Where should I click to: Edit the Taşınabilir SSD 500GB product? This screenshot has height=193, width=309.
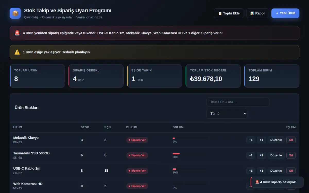tap(276, 155)
